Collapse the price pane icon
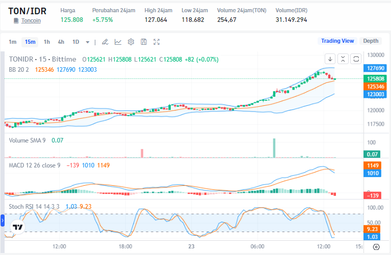391x255 pixels. tap(343, 59)
